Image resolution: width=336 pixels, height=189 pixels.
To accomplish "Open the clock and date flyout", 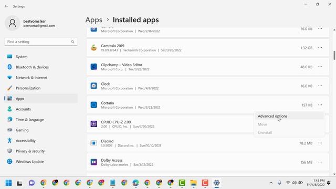I will click(316, 183).
